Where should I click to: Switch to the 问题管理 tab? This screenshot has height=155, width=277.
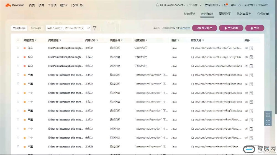point(207,14)
